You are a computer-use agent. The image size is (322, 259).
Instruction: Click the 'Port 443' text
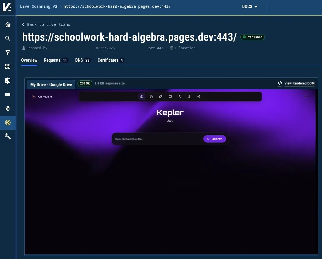point(155,48)
